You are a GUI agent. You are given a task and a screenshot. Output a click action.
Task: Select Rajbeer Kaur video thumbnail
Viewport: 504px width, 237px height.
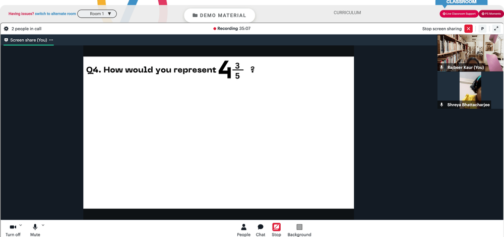pyautogui.click(x=470, y=53)
